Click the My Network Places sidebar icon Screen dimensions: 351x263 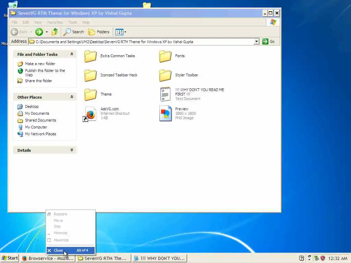20,134
